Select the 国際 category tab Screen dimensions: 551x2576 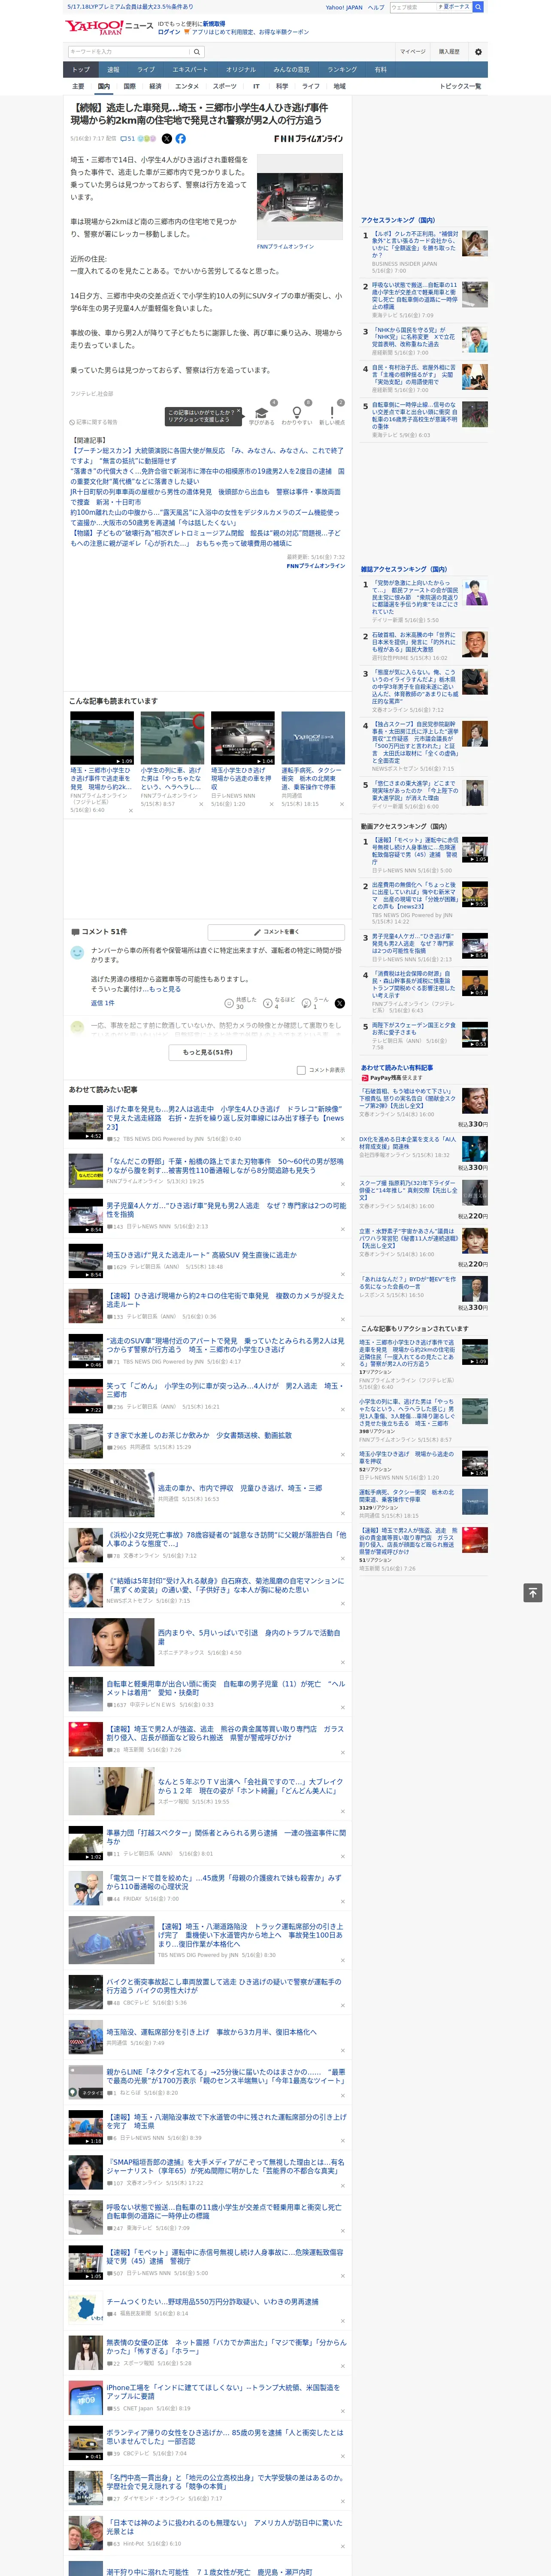pos(130,87)
